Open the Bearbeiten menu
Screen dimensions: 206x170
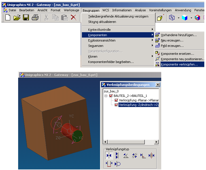[27, 10]
